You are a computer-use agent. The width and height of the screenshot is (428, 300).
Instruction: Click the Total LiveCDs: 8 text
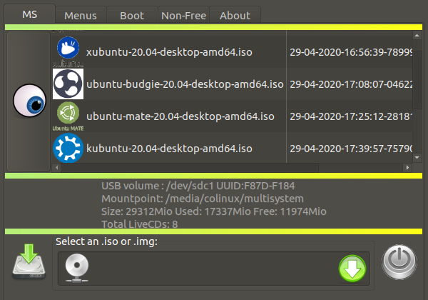point(140,224)
